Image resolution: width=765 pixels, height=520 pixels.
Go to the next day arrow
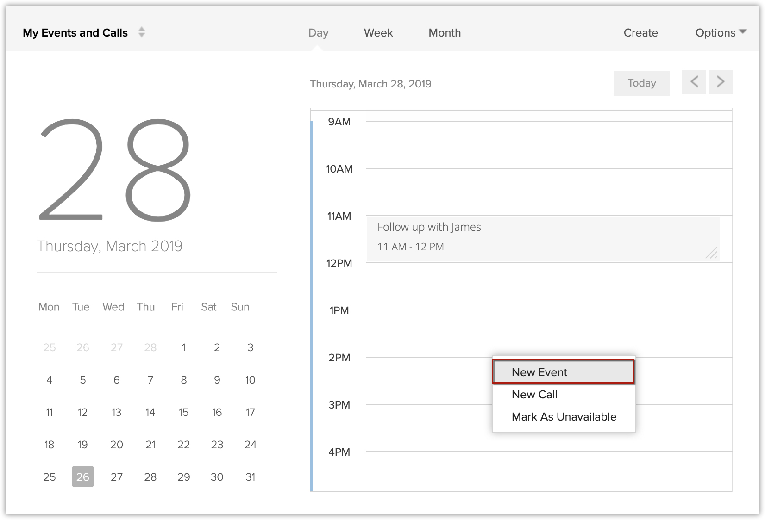pyautogui.click(x=721, y=82)
